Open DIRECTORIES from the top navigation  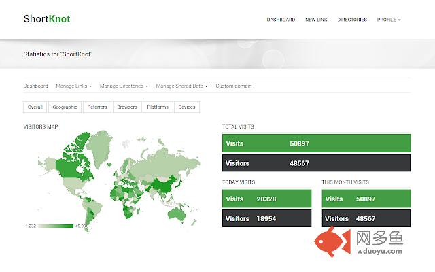coord(352,20)
